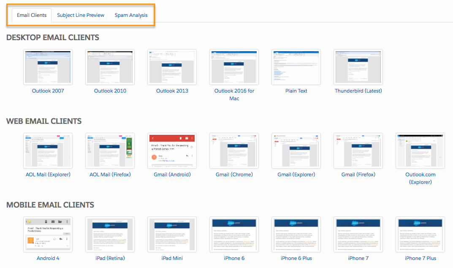Open the iPhone 7 preview thumbnail
This screenshot has width=453, height=268.
pyautogui.click(x=358, y=235)
